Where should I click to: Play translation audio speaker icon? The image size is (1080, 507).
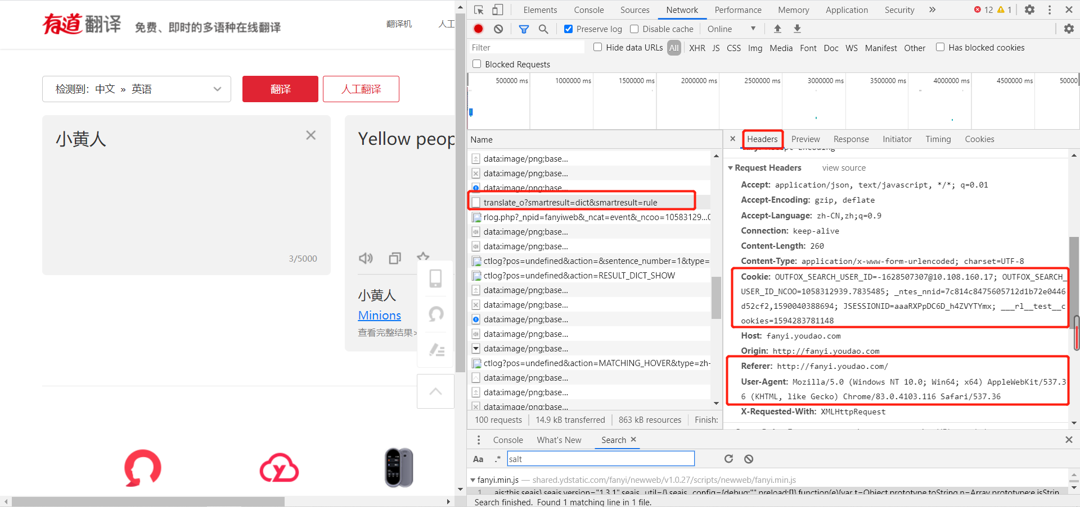366,258
